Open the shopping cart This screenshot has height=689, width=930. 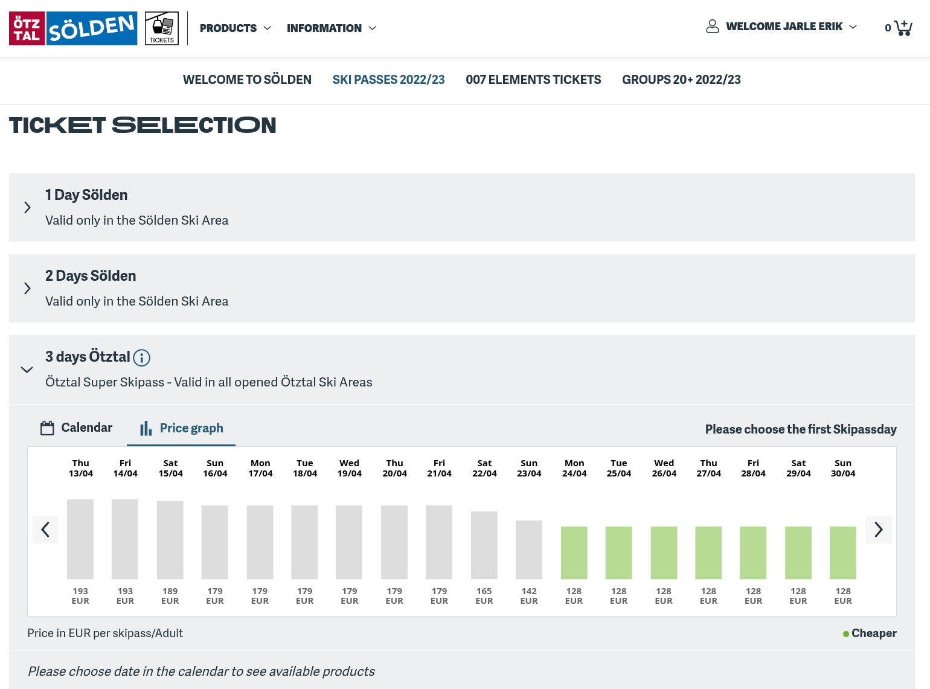(x=898, y=27)
